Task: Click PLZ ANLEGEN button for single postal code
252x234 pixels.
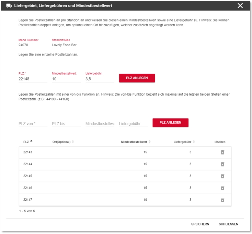Action: click(137, 78)
